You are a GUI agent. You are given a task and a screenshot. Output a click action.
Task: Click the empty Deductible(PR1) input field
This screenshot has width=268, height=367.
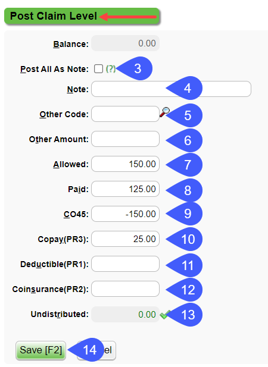pyautogui.click(x=125, y=264)
